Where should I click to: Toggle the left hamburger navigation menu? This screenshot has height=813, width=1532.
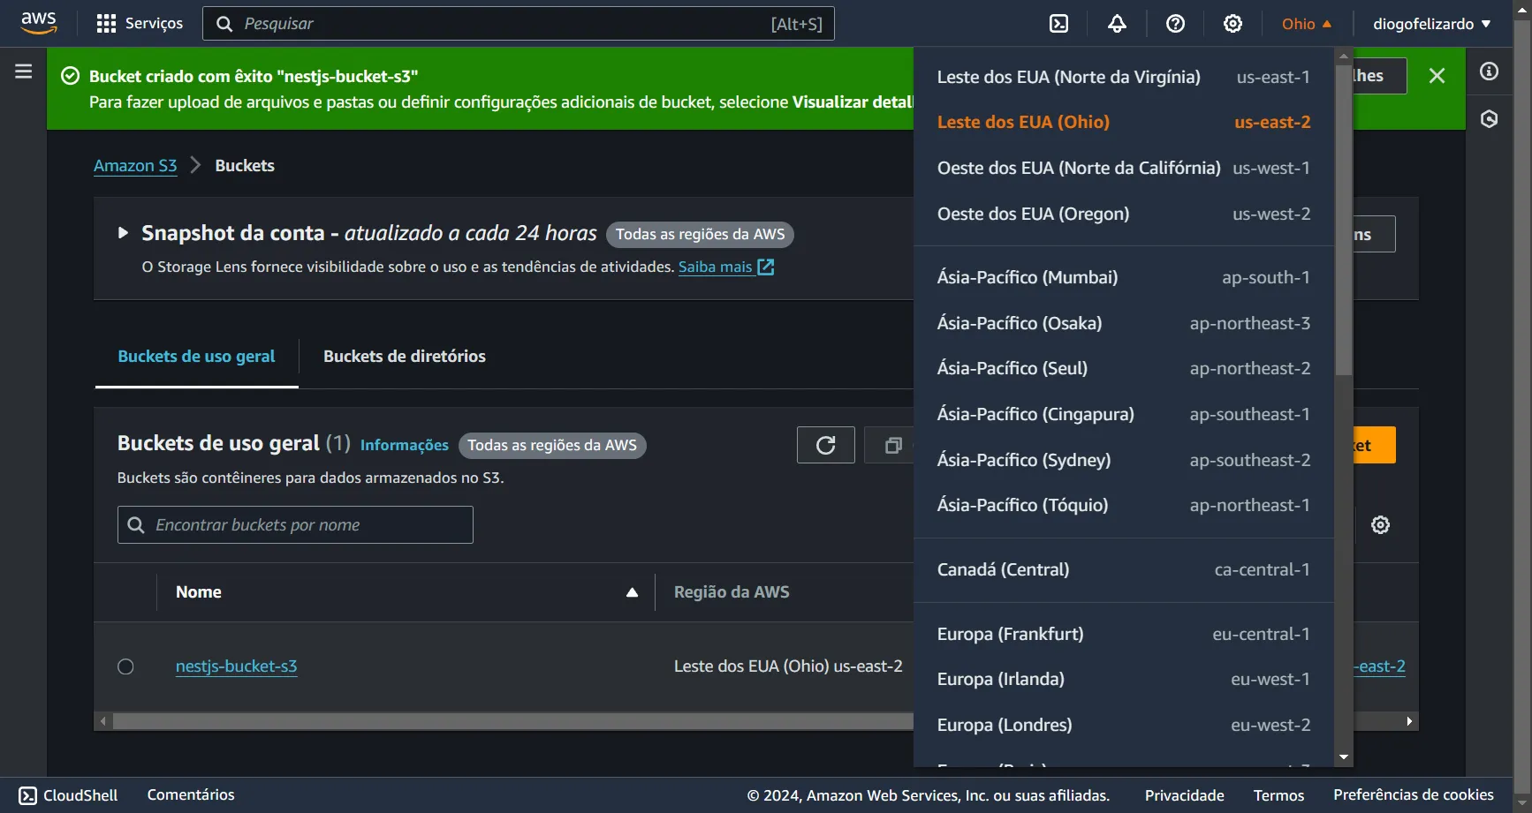24,72
